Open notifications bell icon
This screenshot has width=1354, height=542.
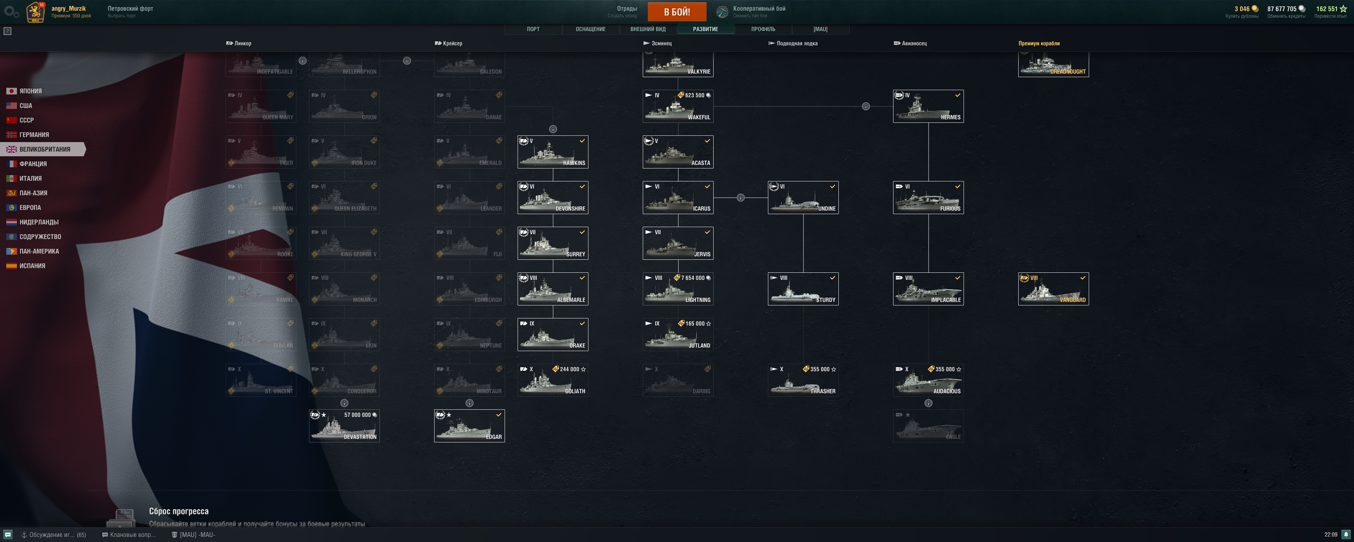(x=1346, y=535)
